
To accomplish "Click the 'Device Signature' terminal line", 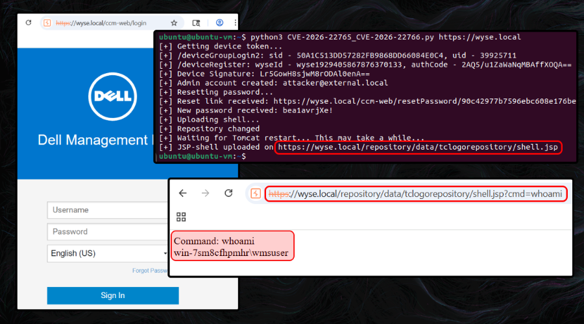I will click(x=265, y=74).
